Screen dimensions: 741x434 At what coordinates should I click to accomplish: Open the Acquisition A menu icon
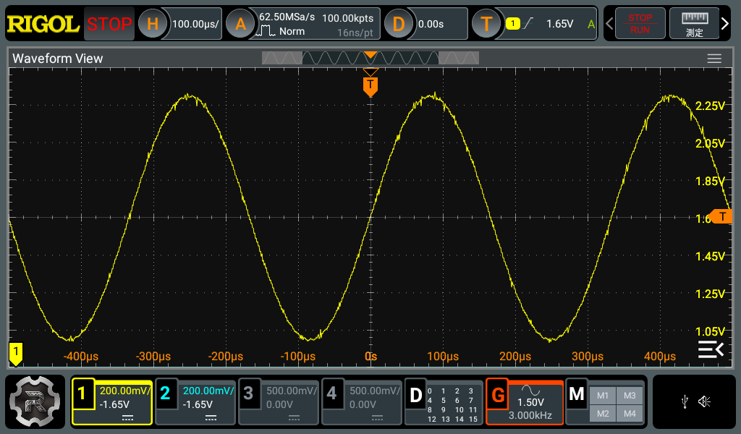[240, 24]
